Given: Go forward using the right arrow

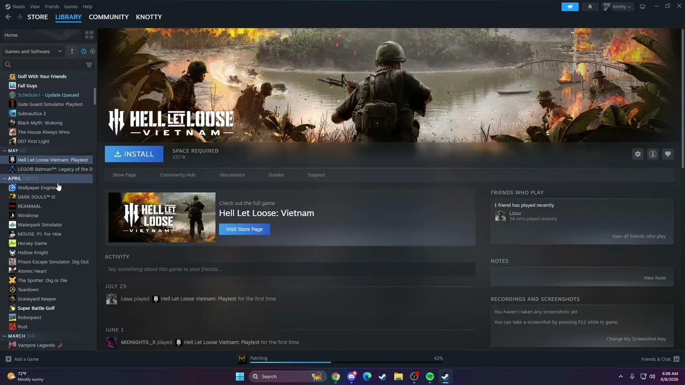Looking at the screenshot, I should coord(19,17).
